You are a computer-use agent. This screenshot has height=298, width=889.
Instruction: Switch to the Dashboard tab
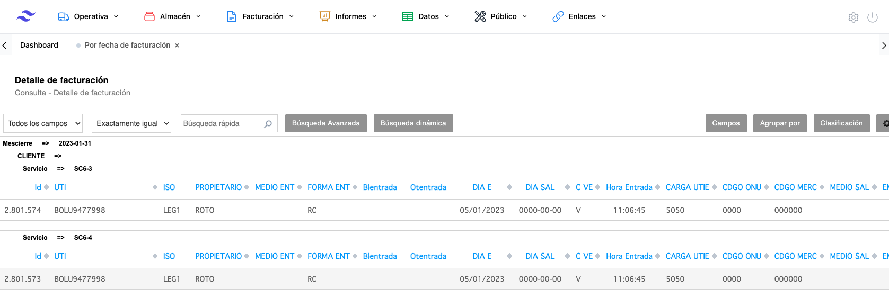[x=39, y=45]
